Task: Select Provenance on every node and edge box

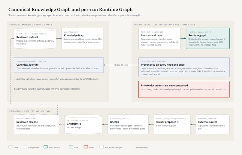Action: click(184, 67)
